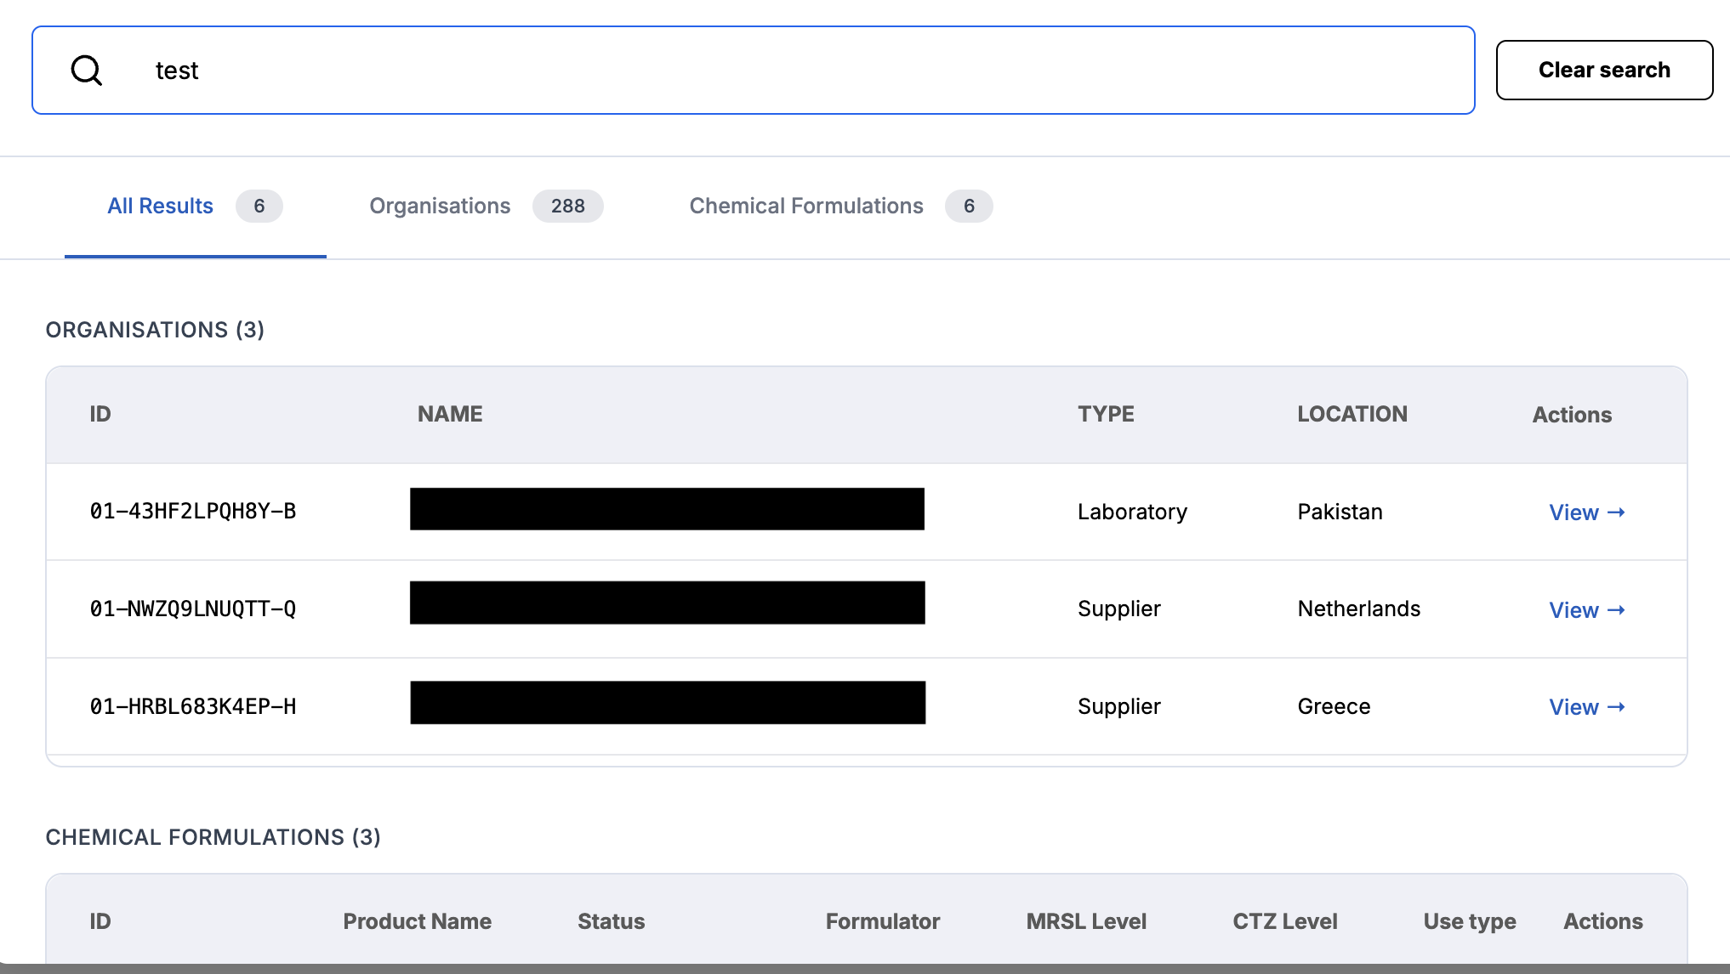Click the ORGANISATIONS (3) section heading
The image size is (1730, 974).
155,330
